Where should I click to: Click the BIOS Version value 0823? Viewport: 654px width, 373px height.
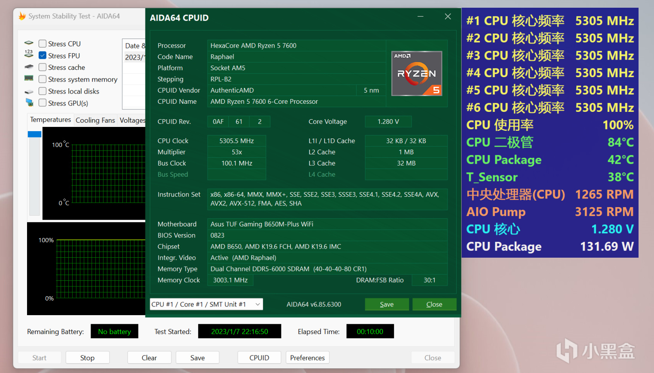point(327,235)
